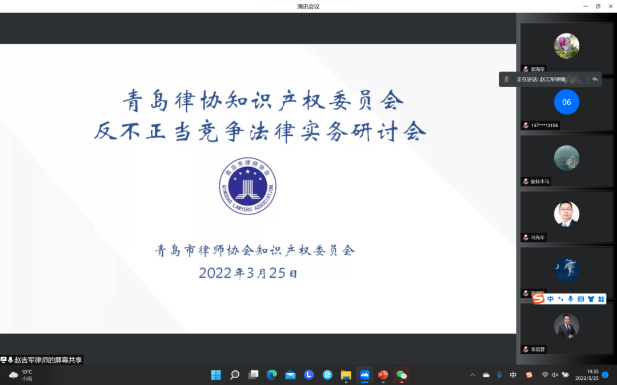Open the Sogou soft keyboard icon
The width and height of the screenshot is (617, 385).
click(580, 299)
